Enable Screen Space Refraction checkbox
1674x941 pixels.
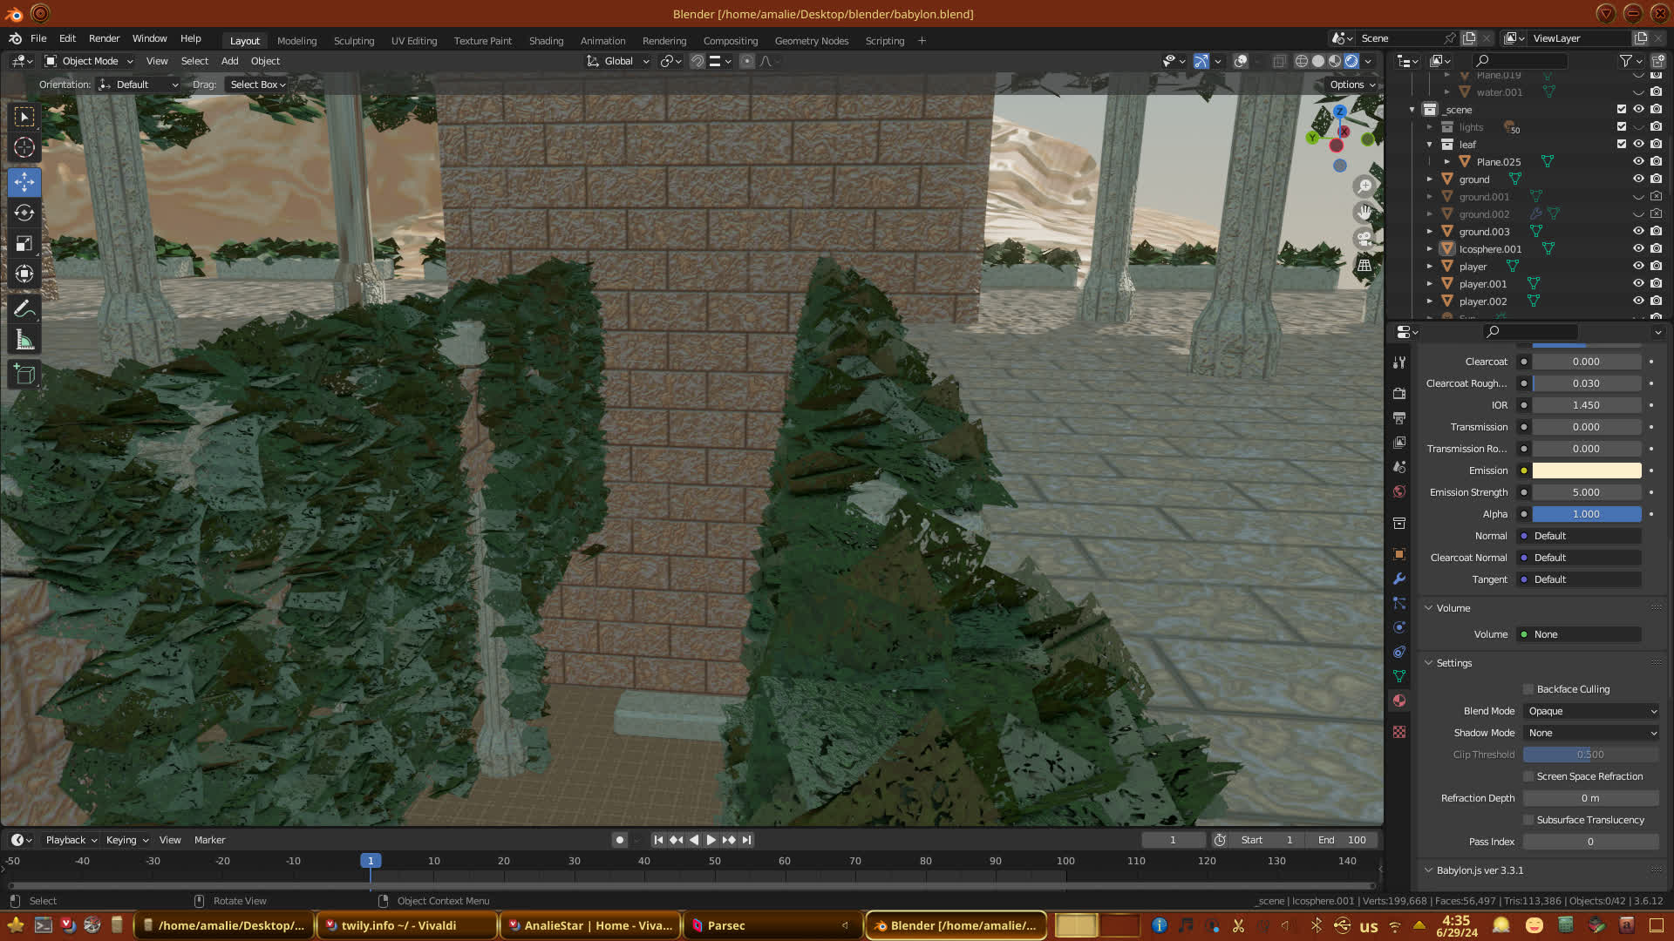coord(1528,776)
